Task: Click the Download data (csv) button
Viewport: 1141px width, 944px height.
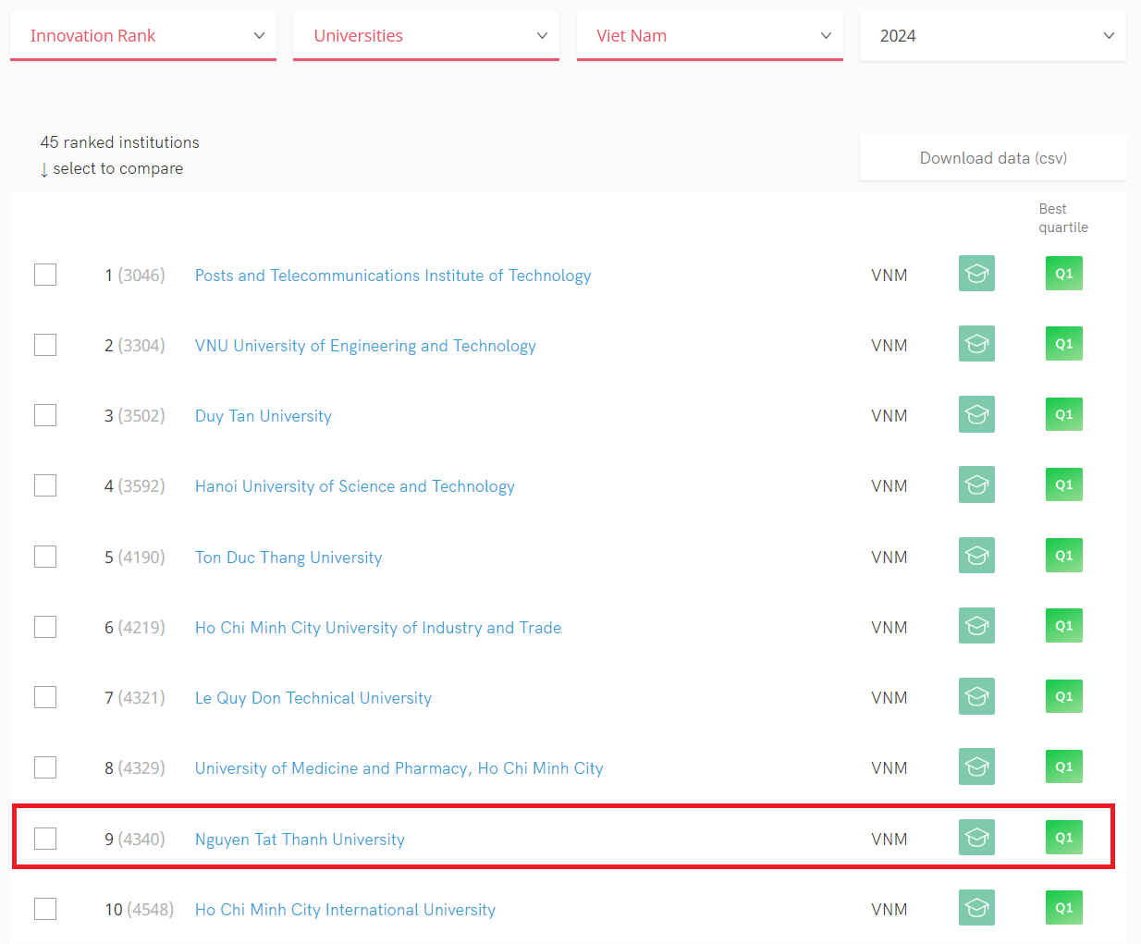Action: (992, 158)
